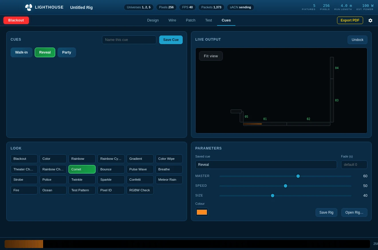
Task: Select the Bounce look
Action: point(111,169)
